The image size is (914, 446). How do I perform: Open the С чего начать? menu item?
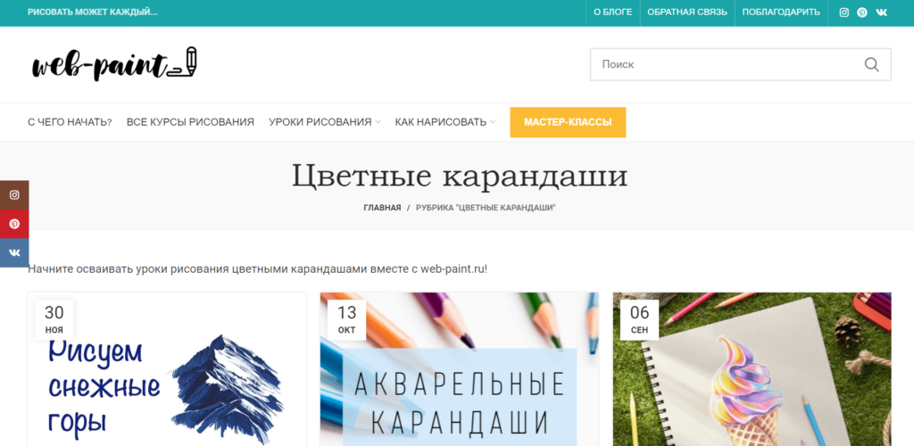coord(70,122)
